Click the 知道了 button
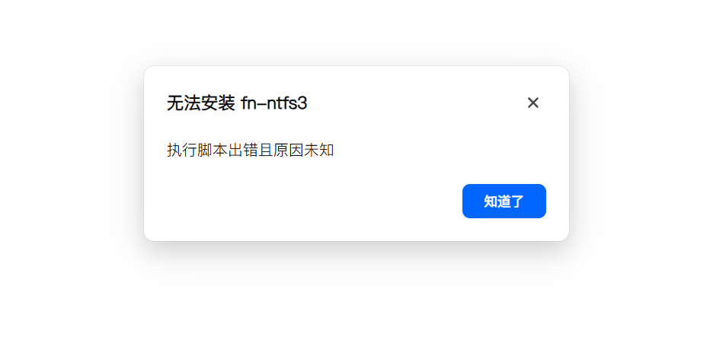This screenshot has height=346, width=713. coord(504,202)
